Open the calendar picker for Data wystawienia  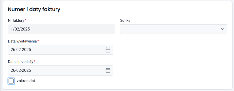(x=108, y=50)
